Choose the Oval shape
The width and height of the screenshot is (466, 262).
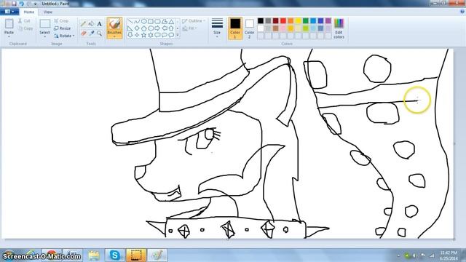click(144, 21)
